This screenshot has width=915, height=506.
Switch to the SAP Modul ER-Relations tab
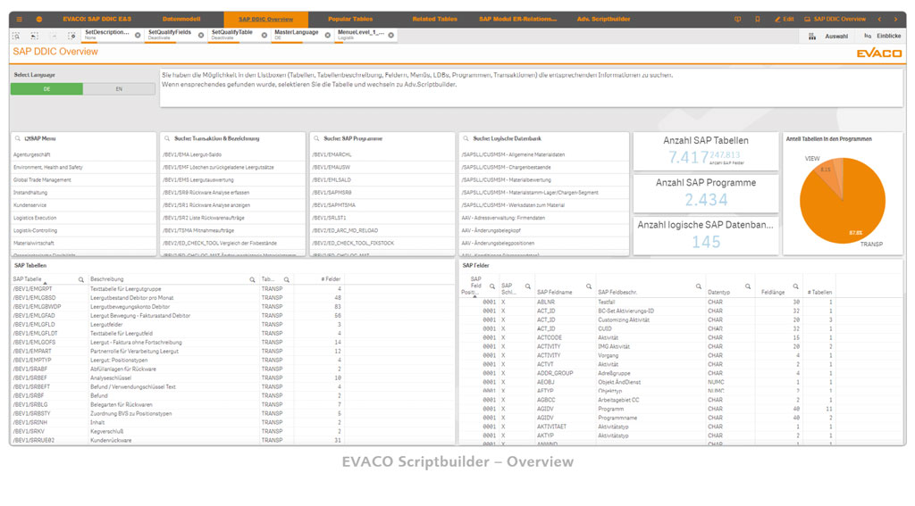[517, 20]
